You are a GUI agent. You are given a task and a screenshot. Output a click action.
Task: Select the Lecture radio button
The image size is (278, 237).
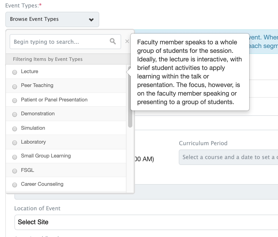[x=15, y=72]
